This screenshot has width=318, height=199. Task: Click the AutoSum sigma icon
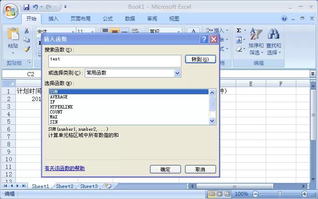click(x=239, y=31)
